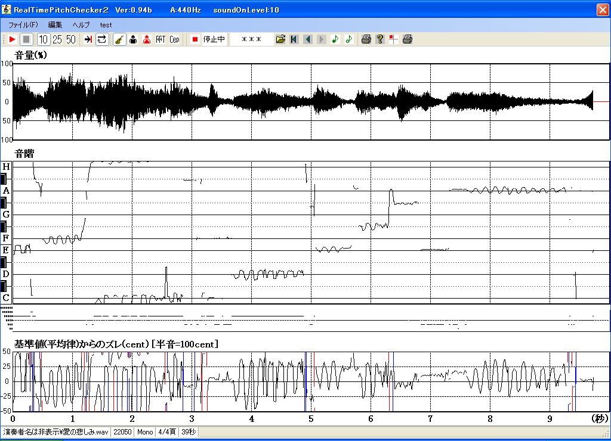The height and width of the screenshot is (441, 611).
Task: Select the black male voice icon
Action: (x=133, y=39)
